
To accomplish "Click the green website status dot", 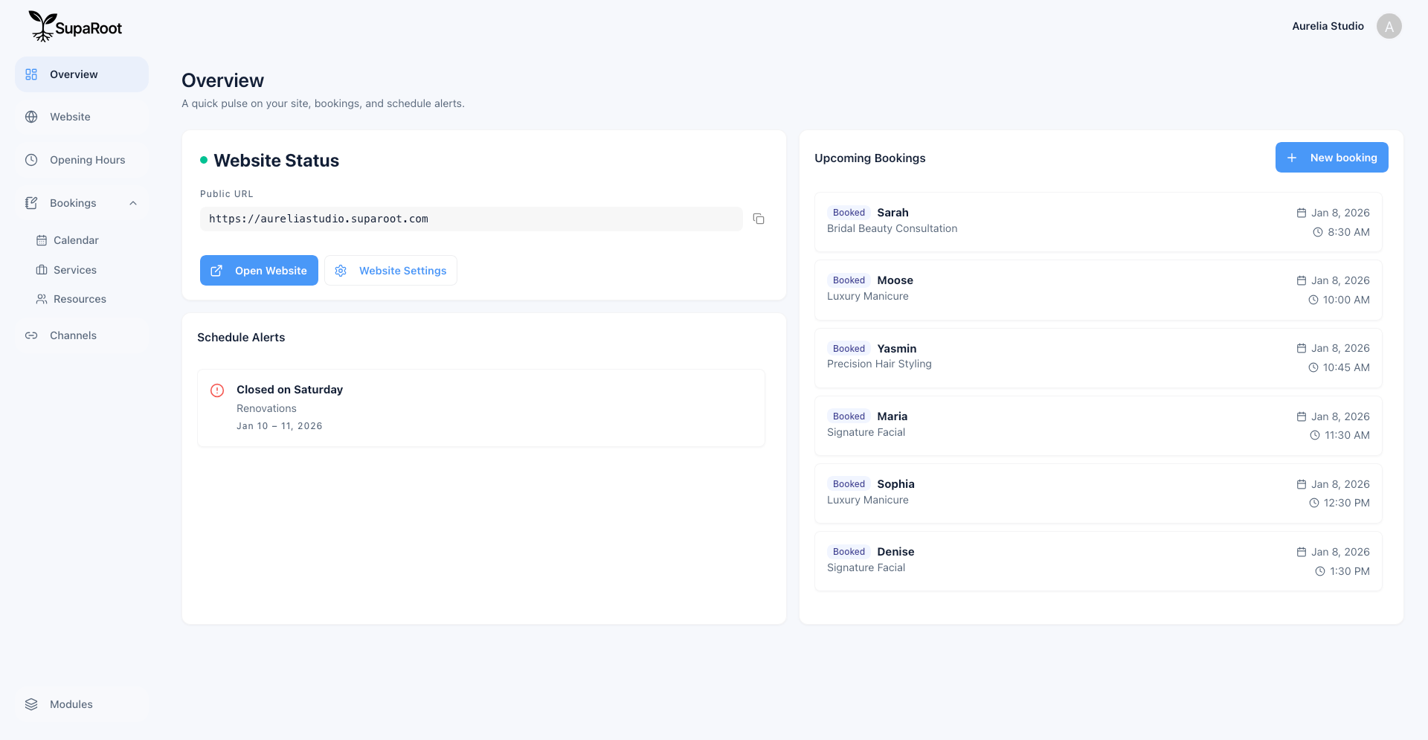I will [205, 161].
